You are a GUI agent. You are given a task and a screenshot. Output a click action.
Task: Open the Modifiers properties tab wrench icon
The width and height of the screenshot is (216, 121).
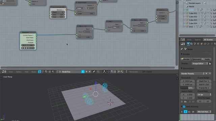point(209,44)
